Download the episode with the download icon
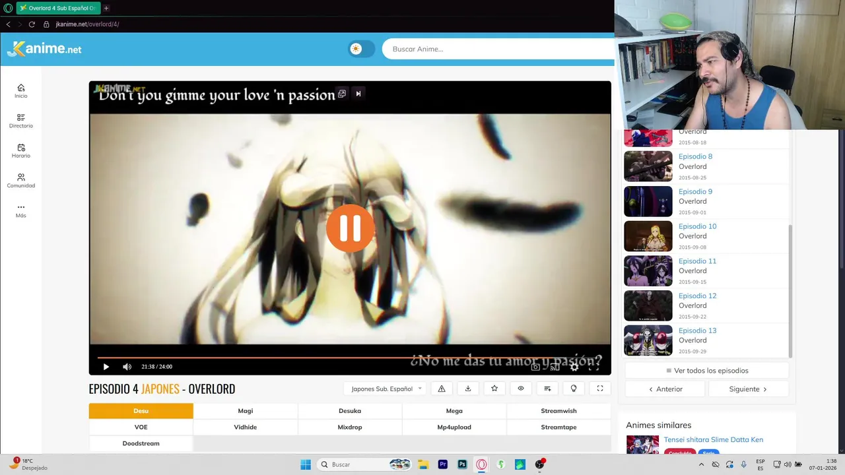Viewport: 845px width, 475px height. (468, 389)
